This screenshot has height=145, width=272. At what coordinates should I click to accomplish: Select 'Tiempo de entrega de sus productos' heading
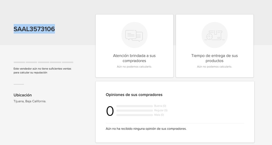pos(214,58)
